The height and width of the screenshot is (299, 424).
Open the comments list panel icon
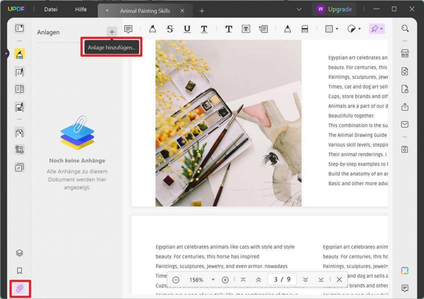click(405, 288)
